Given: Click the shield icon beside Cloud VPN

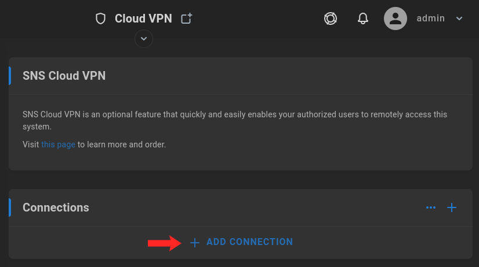Looking at the screenshot, I should tap(100, 18).
